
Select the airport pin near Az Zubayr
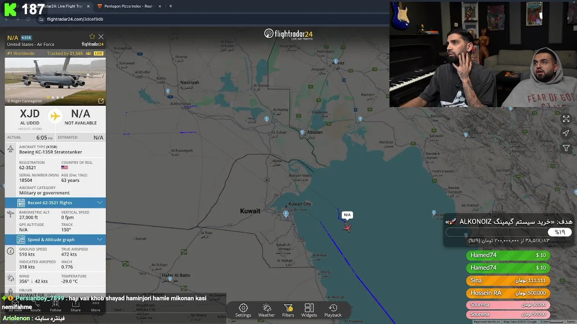pos(266,119)
